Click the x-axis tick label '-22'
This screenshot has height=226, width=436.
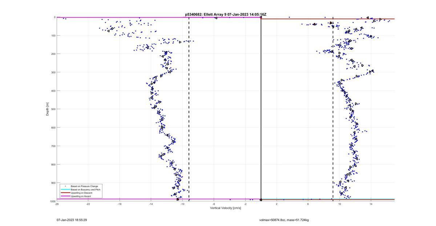click(88, 204)
